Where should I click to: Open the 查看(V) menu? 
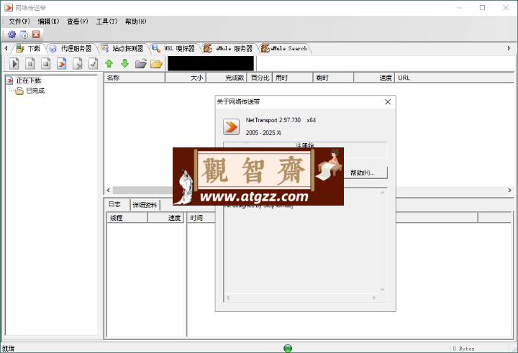[x=77, y=22]
